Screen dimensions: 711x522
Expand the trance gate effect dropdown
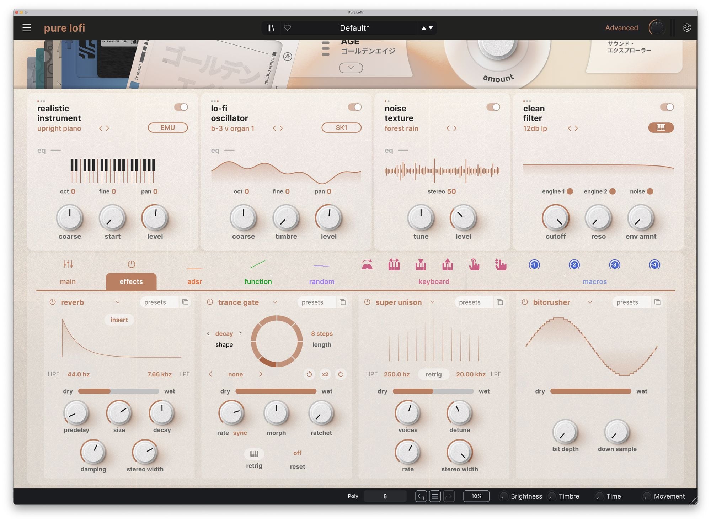click(275, 302)
